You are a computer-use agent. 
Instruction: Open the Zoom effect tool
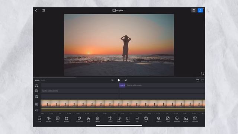(x=168, y=119)
